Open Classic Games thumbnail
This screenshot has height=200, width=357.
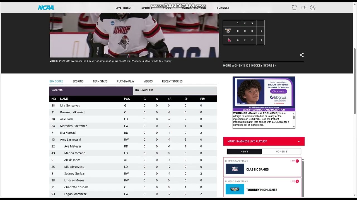point(235,169)
